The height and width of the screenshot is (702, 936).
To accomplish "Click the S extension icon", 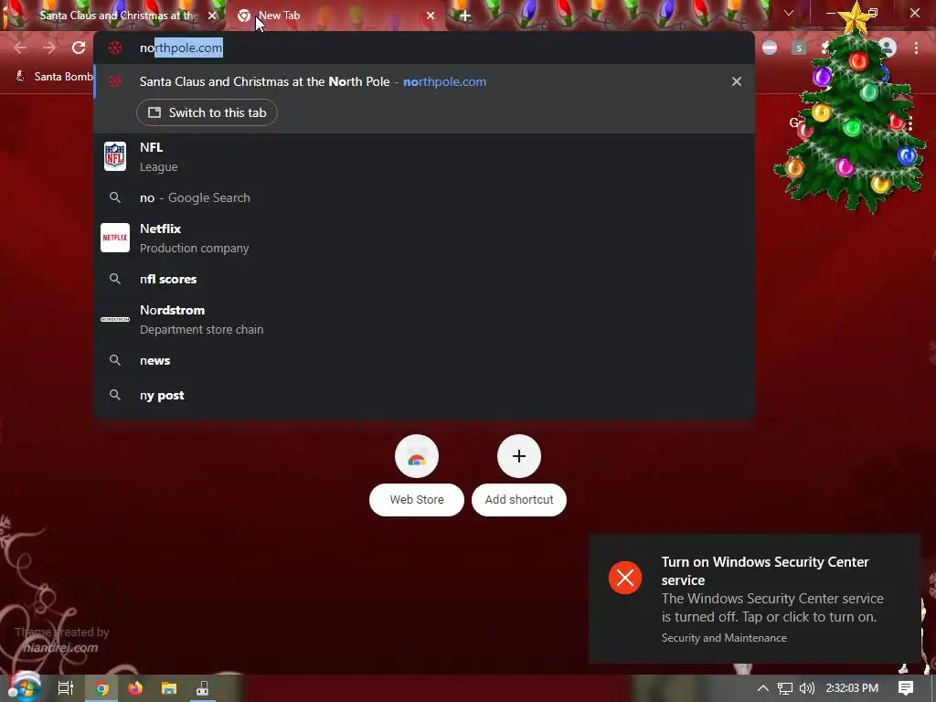I will click(799, 48).
